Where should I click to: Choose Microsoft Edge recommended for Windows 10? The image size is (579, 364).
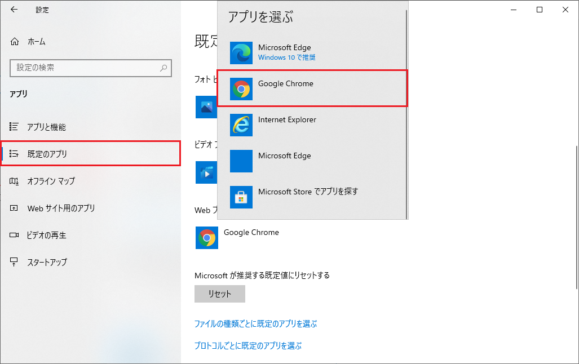(312, 52)
